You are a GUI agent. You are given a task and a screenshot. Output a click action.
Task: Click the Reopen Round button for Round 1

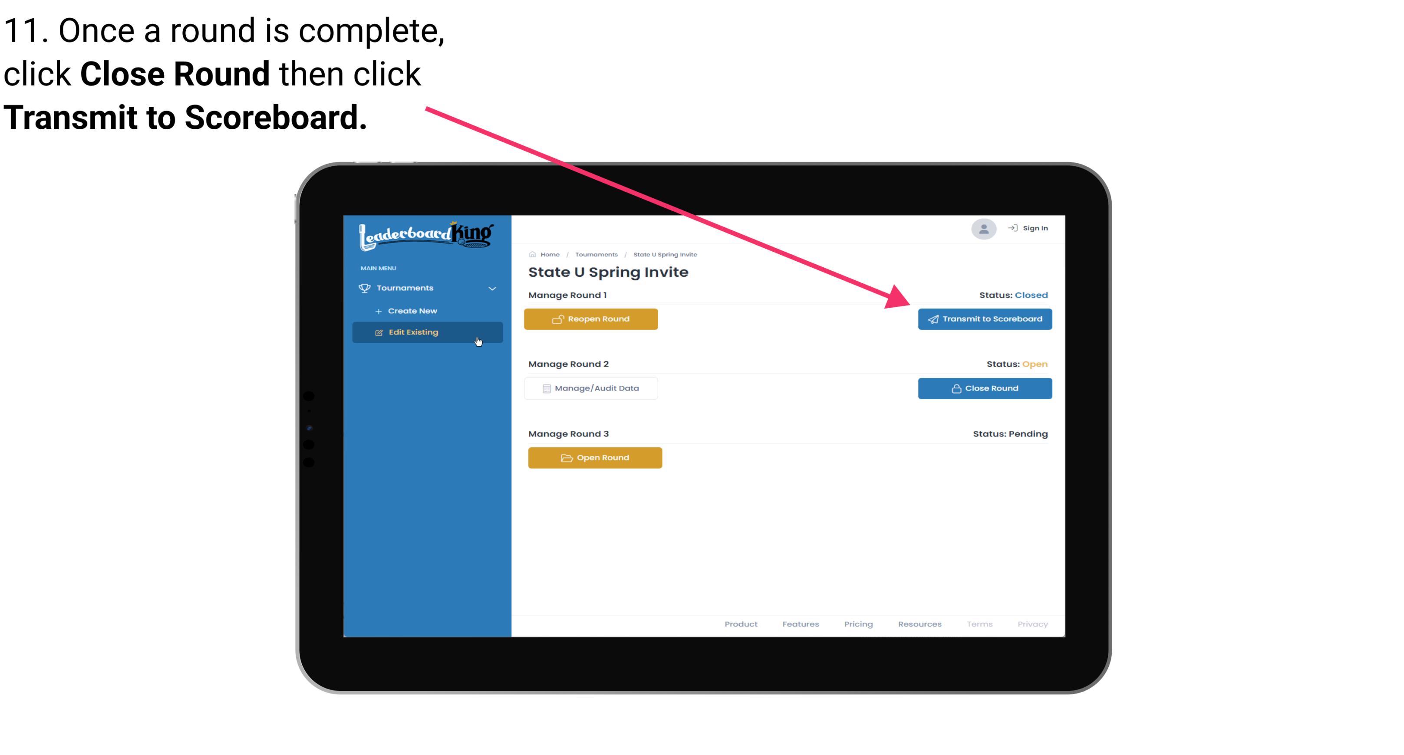pyautogui.click(x=593, y=318)
